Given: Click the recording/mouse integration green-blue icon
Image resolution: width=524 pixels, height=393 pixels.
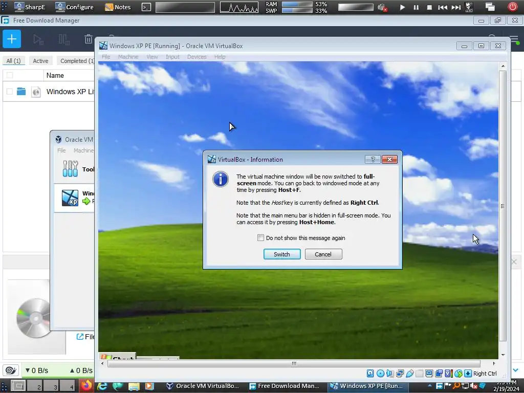Looking at the screenshot, I should pyautogui.click(x=458, y=373).
